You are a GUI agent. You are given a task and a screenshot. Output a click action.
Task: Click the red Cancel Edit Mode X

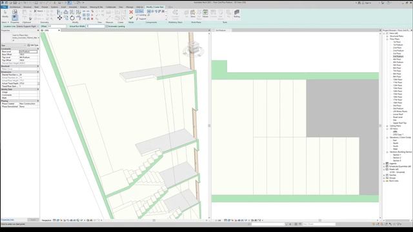click(131, 12)
